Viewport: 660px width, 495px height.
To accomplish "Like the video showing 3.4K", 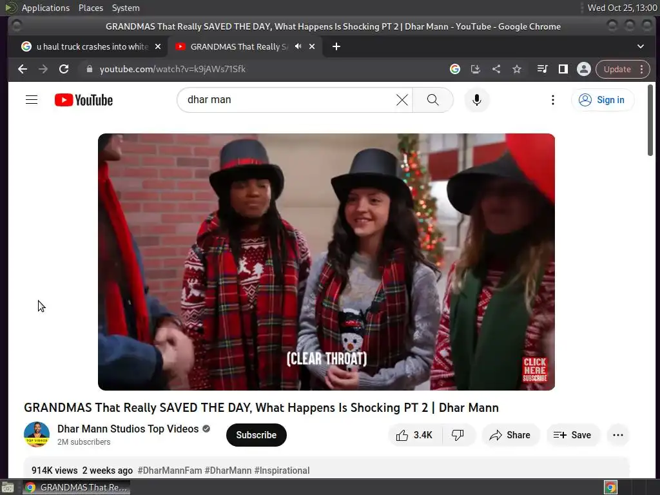I will (415, 435).
